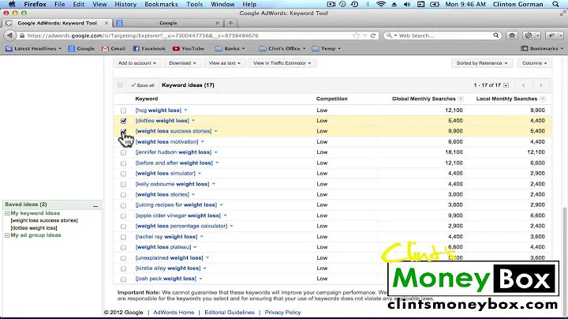The height and width of the screenshot is (319, 568).
Task: Click in the Web Search input field
Action: coord(445,36)
